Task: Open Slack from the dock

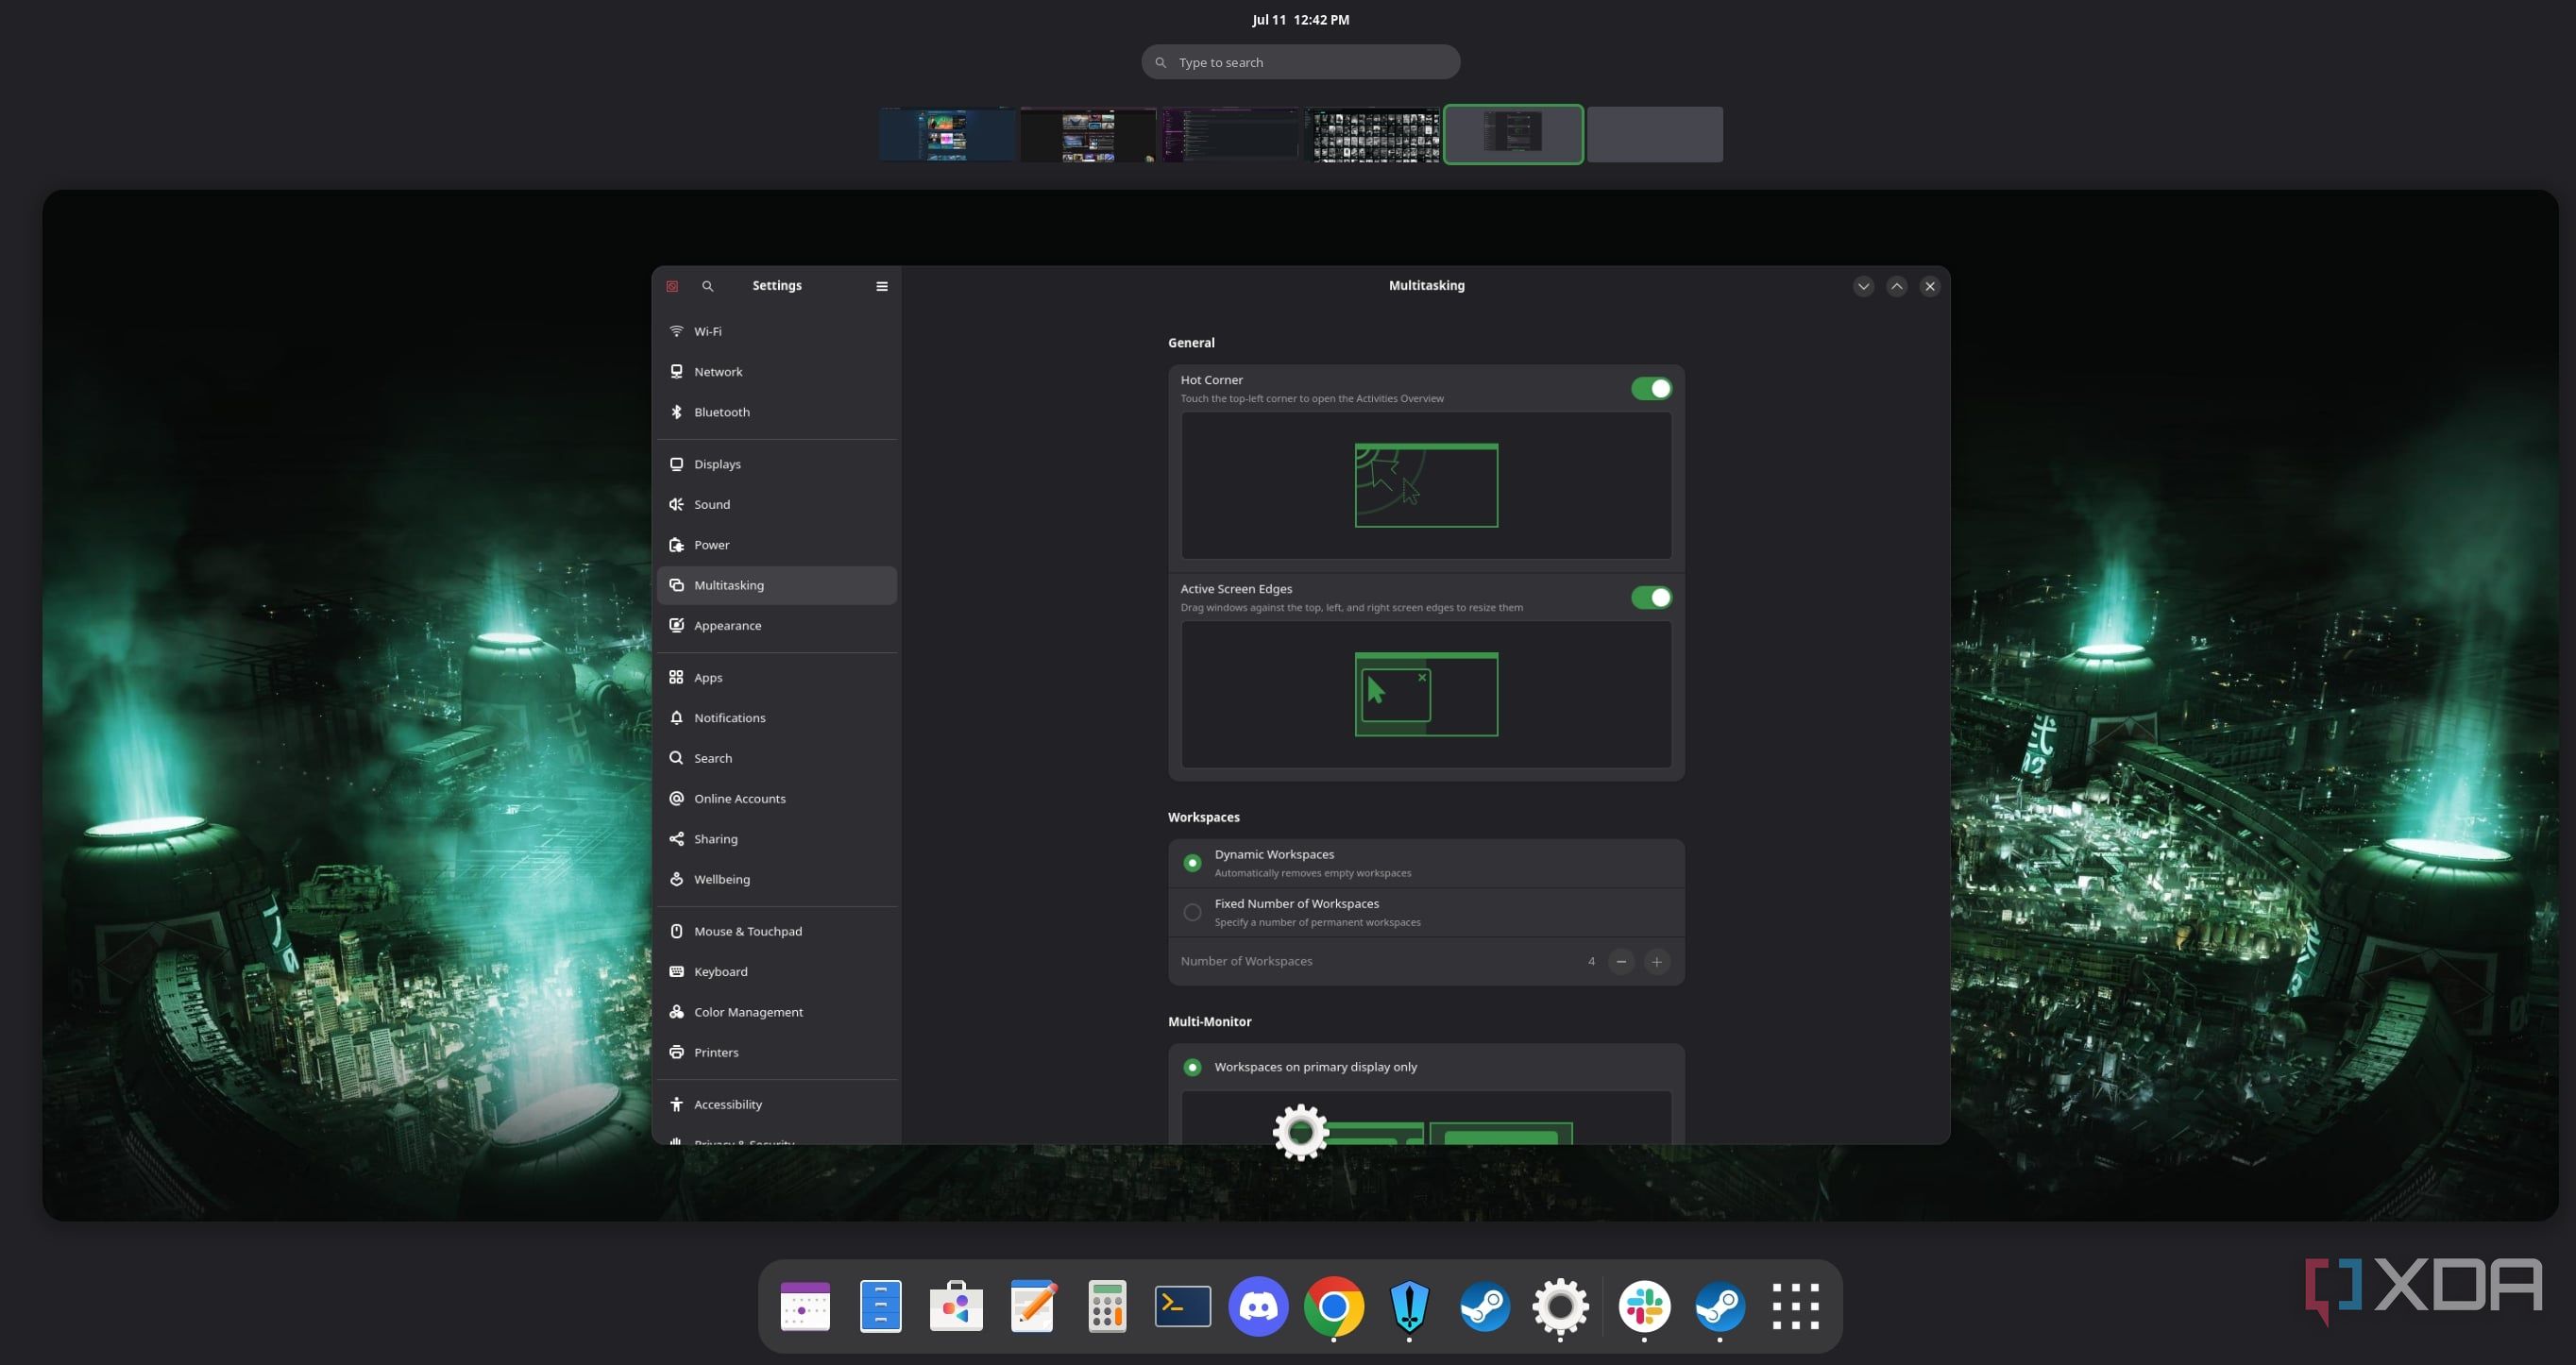Action: pyautogui.click(x=1644, y=1306)
